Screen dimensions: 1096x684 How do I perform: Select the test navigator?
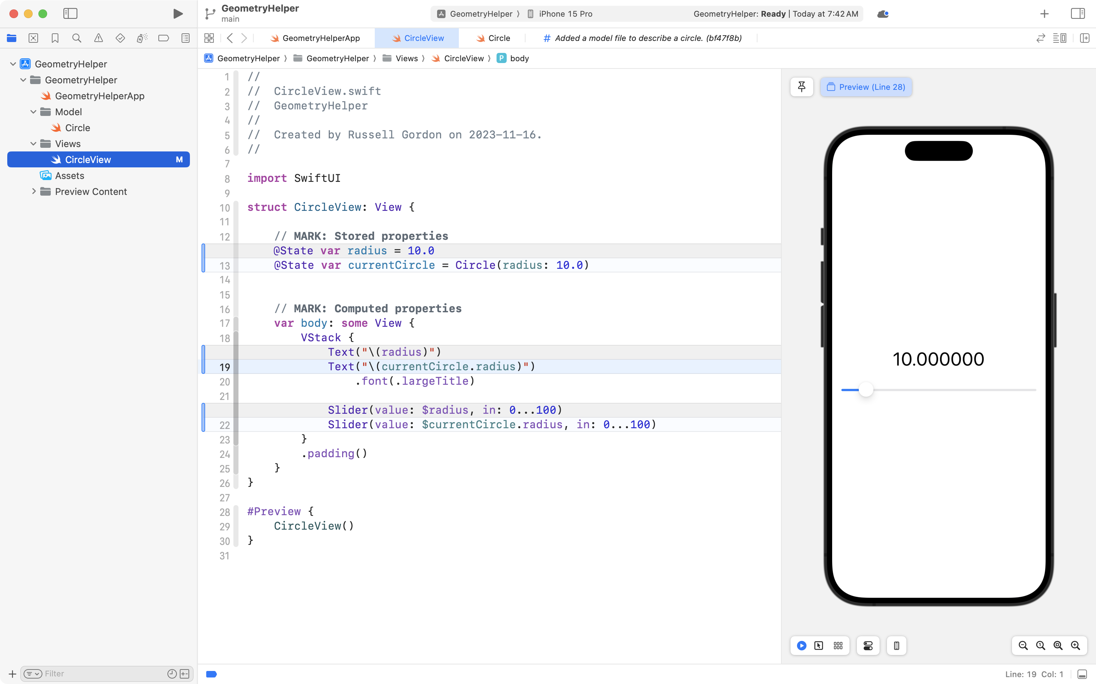point(120,38)
